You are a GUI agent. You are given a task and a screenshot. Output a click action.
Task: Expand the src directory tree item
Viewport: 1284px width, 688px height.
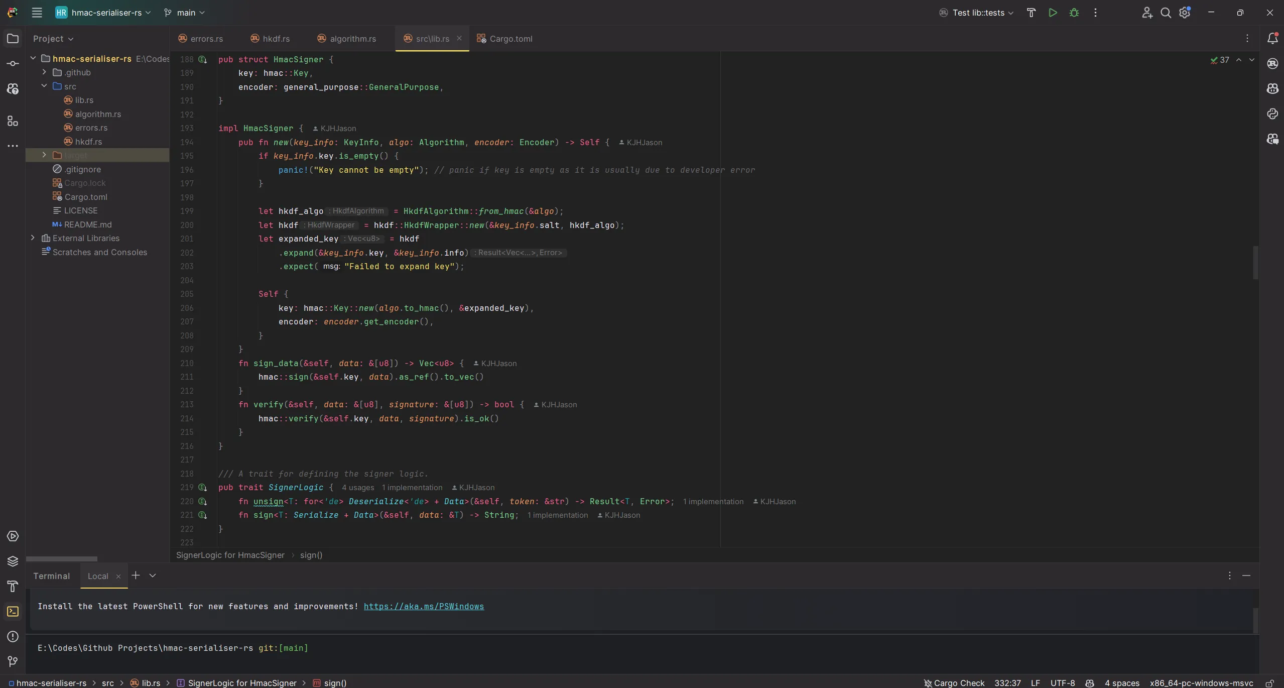coord(43,87)
